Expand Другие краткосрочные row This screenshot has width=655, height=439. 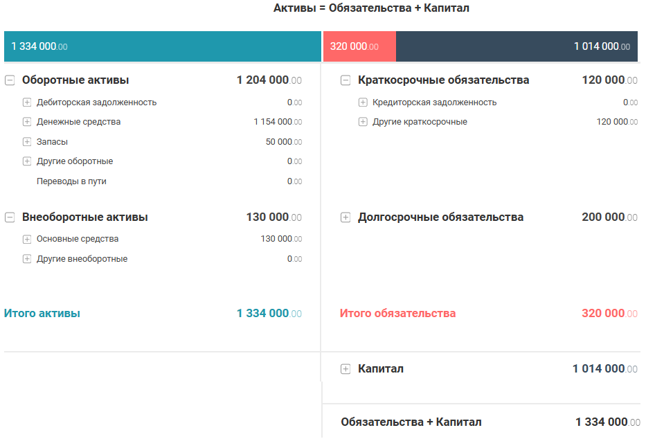click(x=363, y=122)
